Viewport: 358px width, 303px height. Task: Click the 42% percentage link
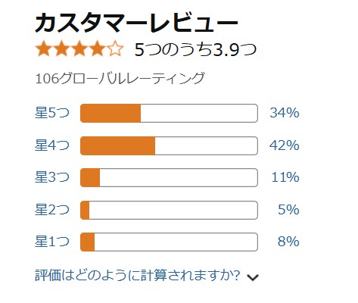coord(285,145)
